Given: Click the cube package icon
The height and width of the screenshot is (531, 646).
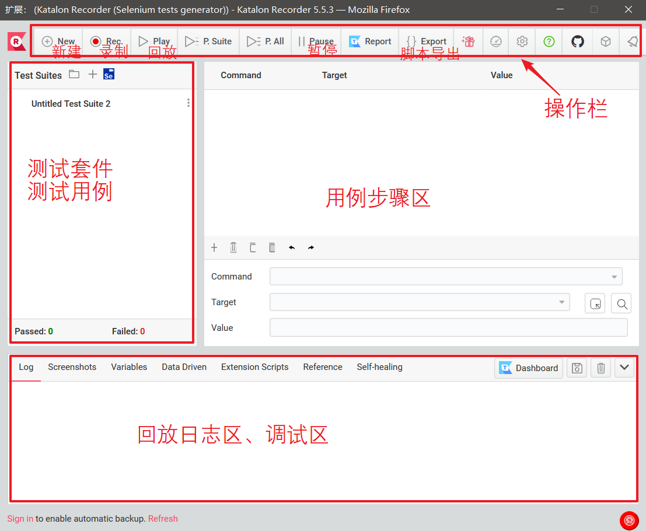Looking at the screenshot, I should tap(605, 41).
